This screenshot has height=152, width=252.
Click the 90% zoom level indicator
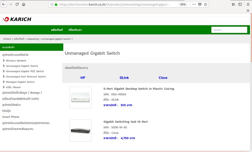point(183,4)
